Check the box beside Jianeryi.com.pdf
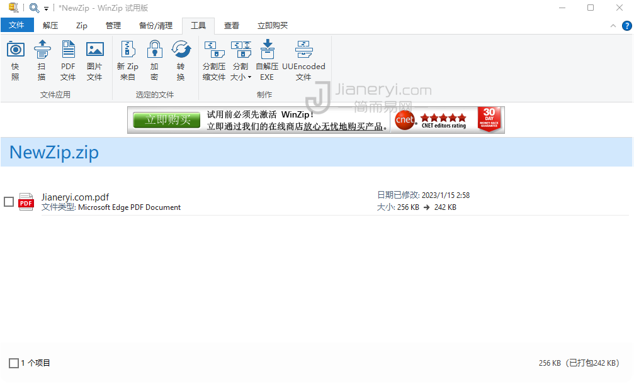Image resolution: width=634 pixels, height=384 pixels. coord(9,202)
